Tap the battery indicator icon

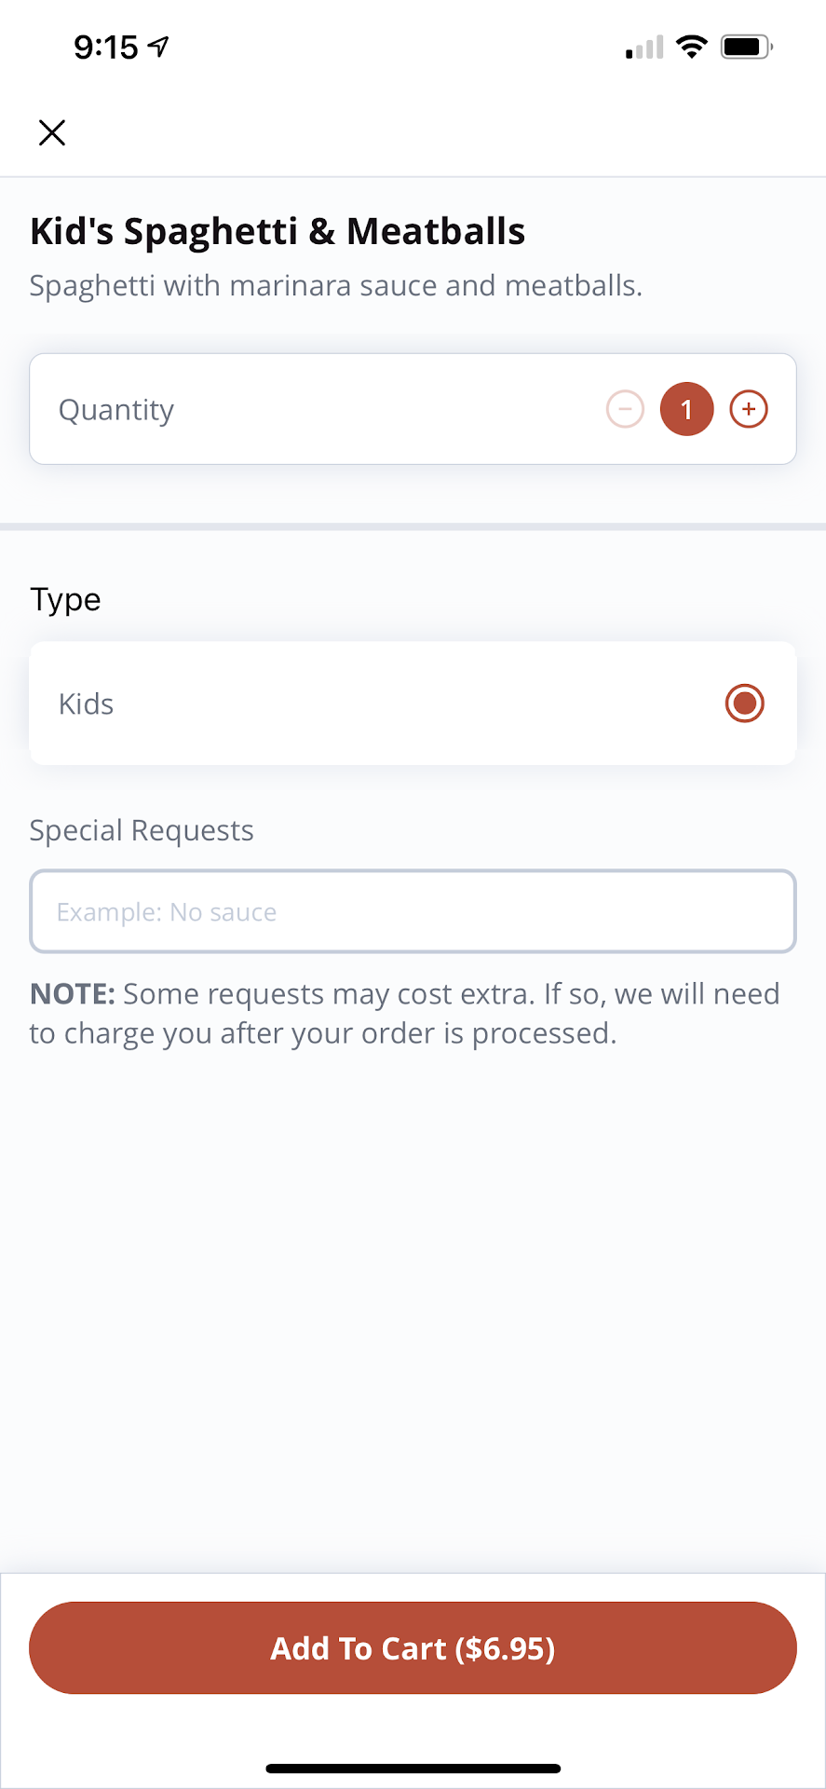746,47
